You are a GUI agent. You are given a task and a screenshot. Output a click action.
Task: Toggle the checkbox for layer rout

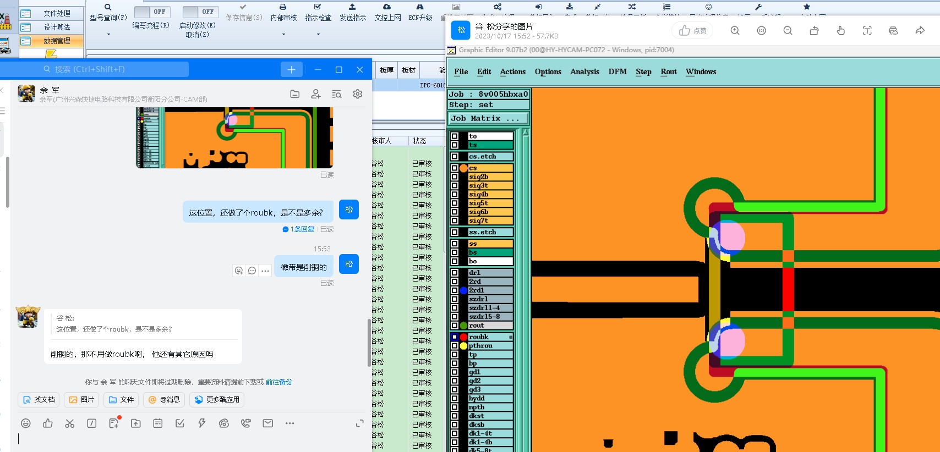click(x=455, y=326)
